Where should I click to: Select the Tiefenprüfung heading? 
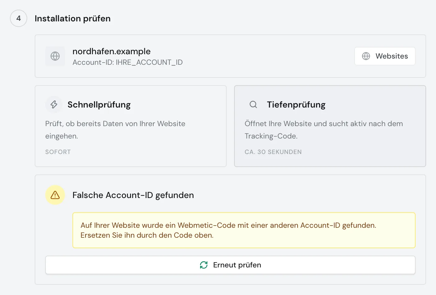(x=296, y=105)
